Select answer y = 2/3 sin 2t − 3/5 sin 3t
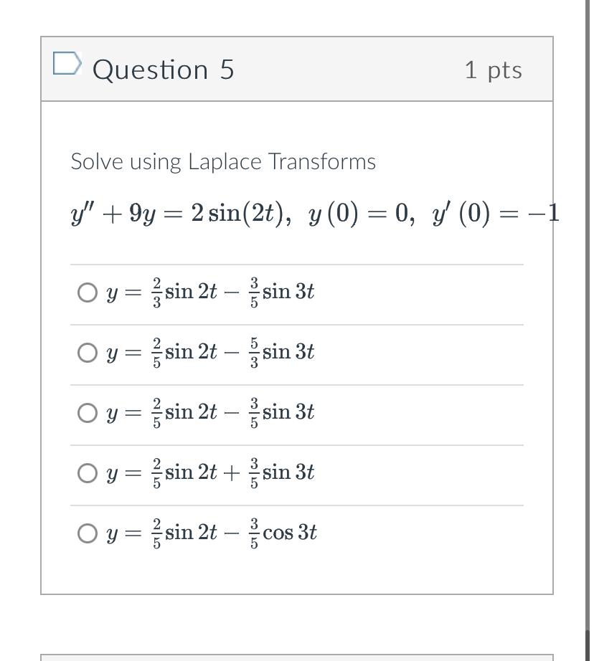This screenshot has height=661, width=594. 88,292
